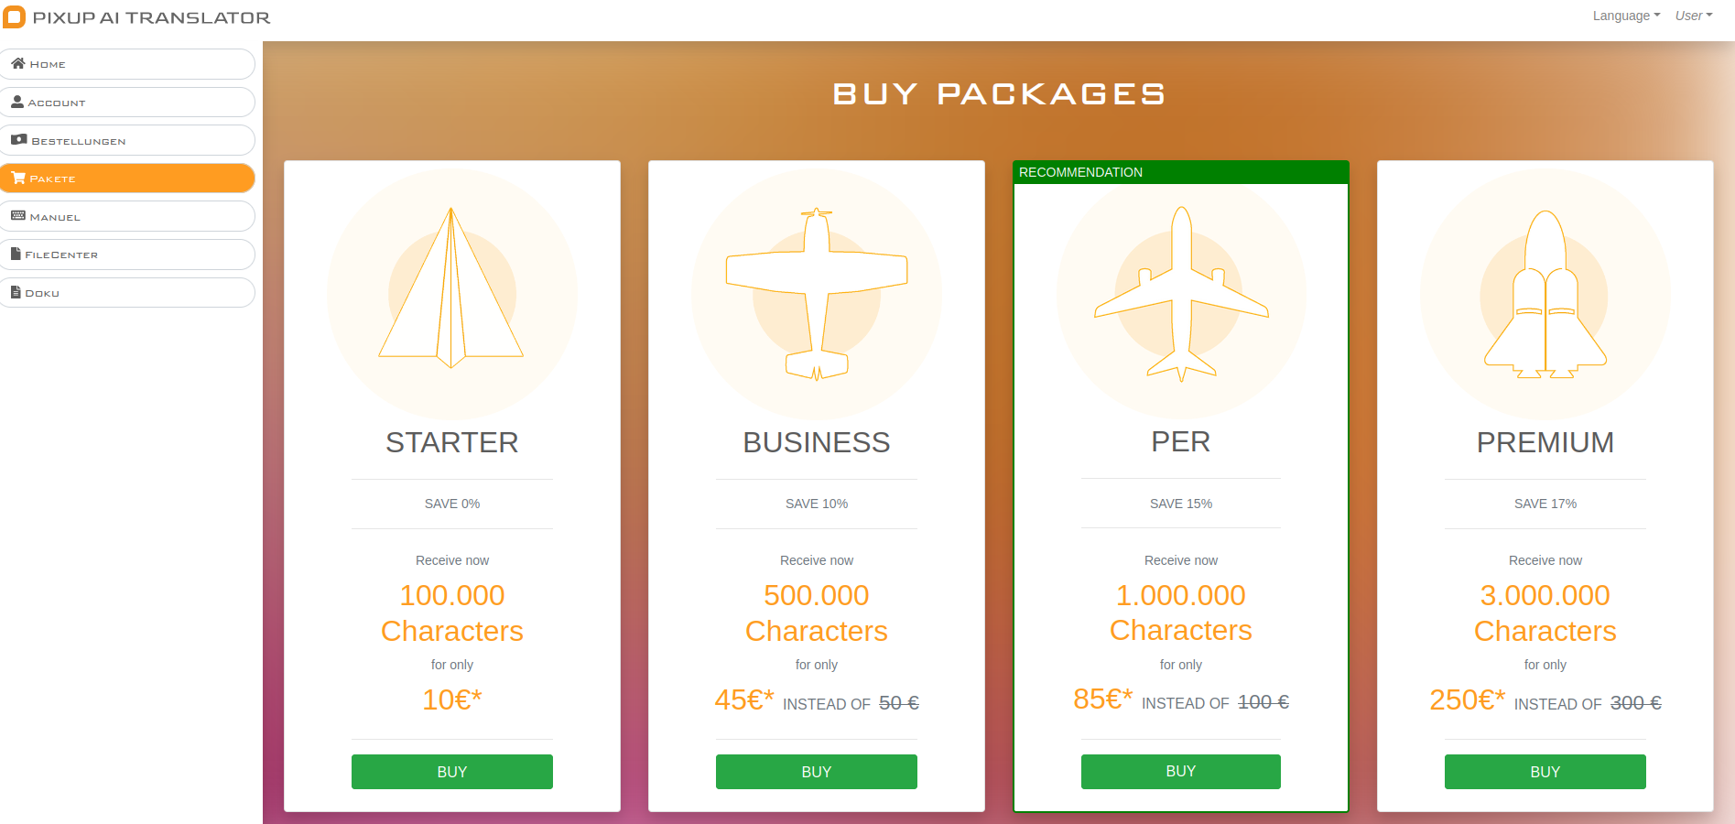Click the shopping cart Pakete icon
The width and height of the screenshot is (1735, 824).
pyautogui.click(x=17, y=179)
